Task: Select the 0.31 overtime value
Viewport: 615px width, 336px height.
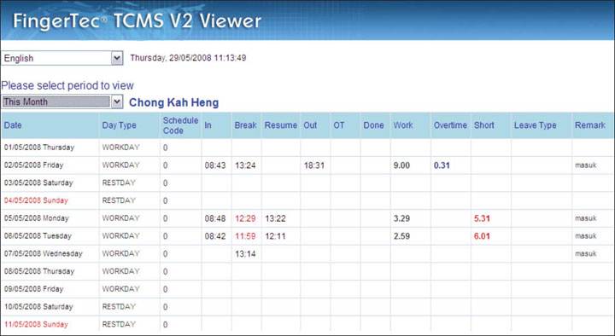Action: pyautogui.click(x=442, y=165)
